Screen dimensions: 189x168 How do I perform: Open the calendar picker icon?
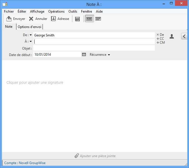click(84, 55)
